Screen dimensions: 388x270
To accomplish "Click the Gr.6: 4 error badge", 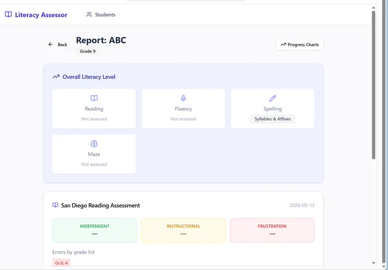I will click(x=62, y=263).
